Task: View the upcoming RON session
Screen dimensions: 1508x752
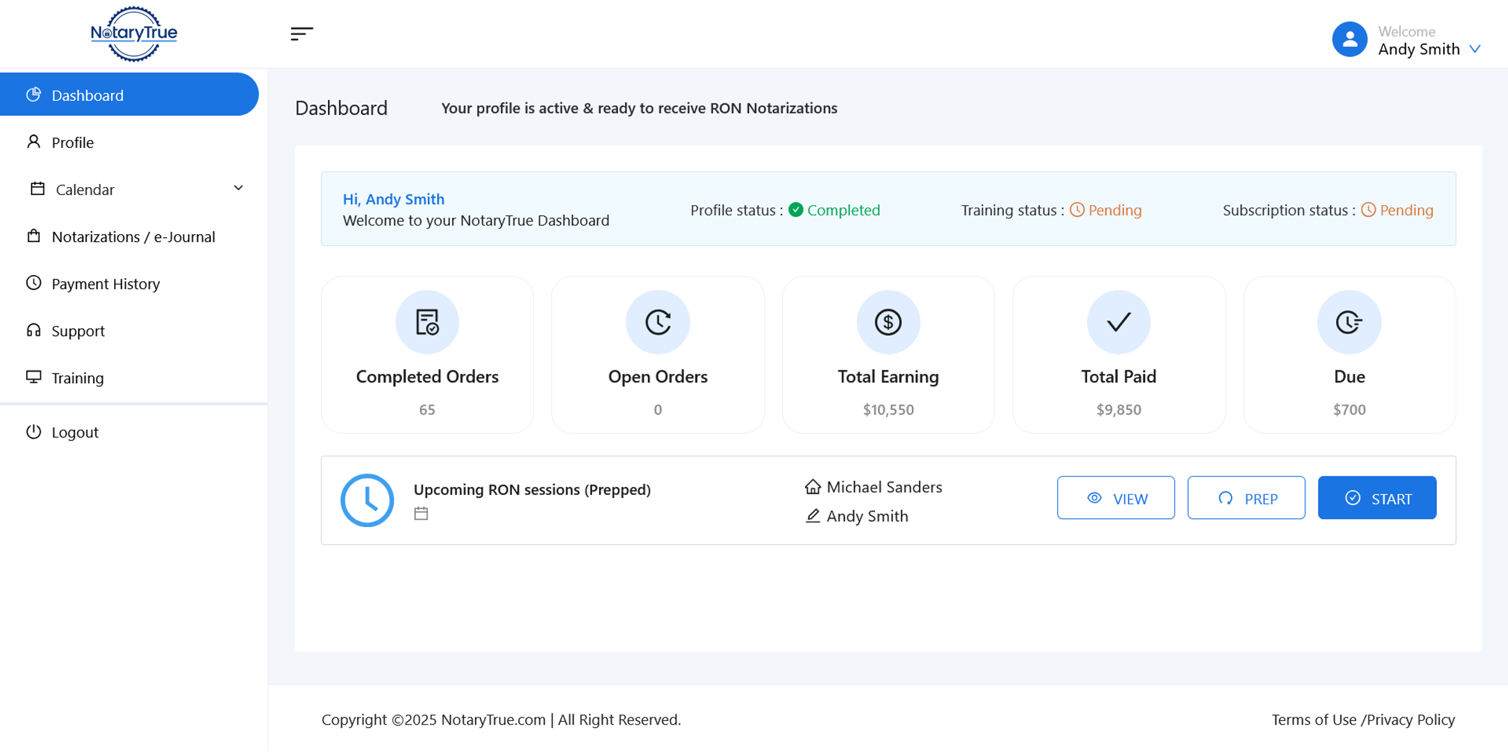Action: [1115, 498]
